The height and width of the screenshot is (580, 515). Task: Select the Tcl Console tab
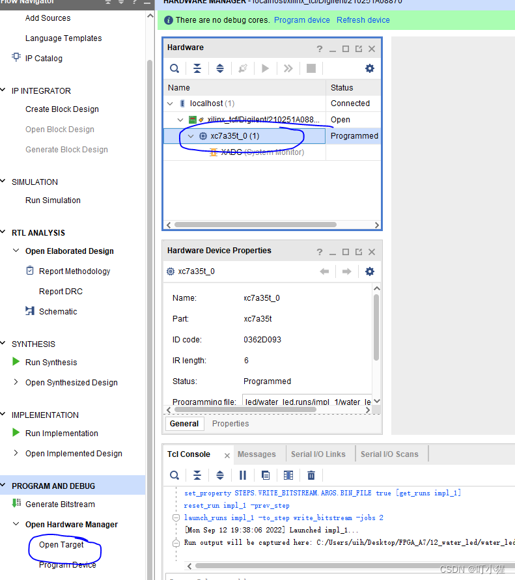tap(189, 454)
